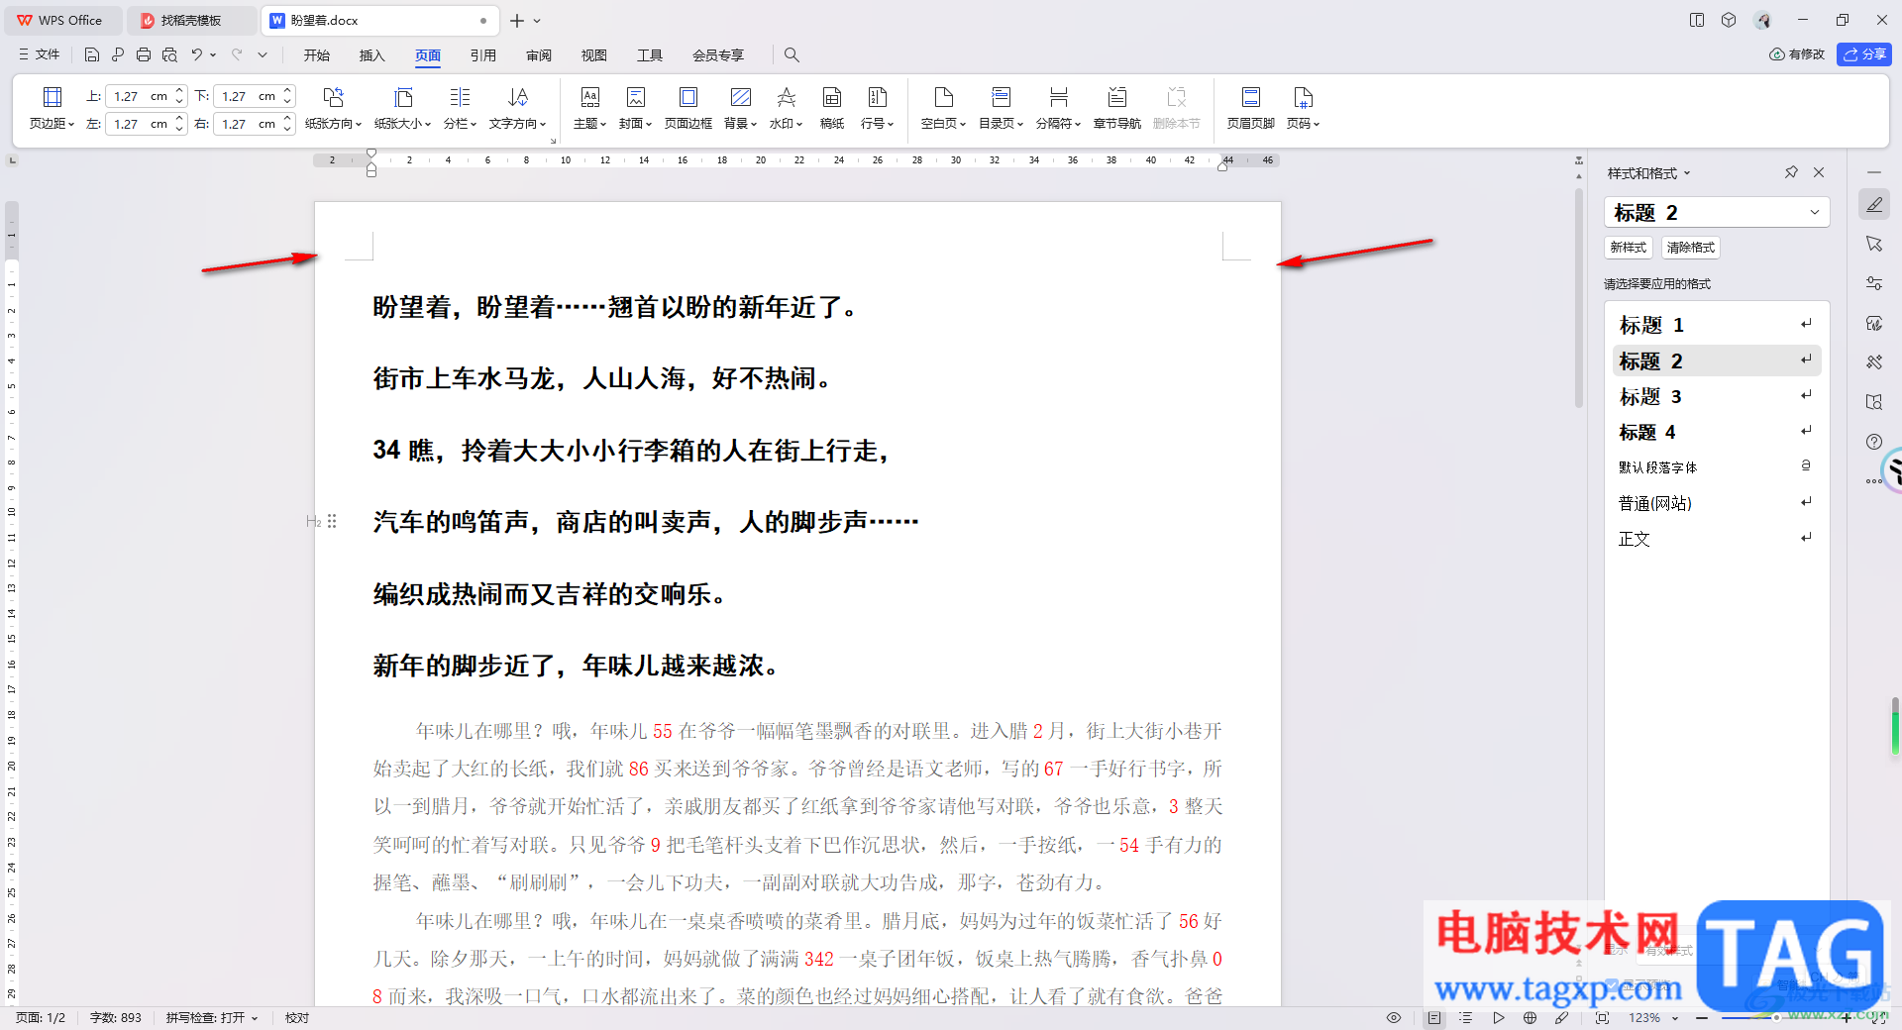The height and width of the screenshot is (1030, 1902).
Task: Click the zoom out minus button
Action: pos(1701,1017)
